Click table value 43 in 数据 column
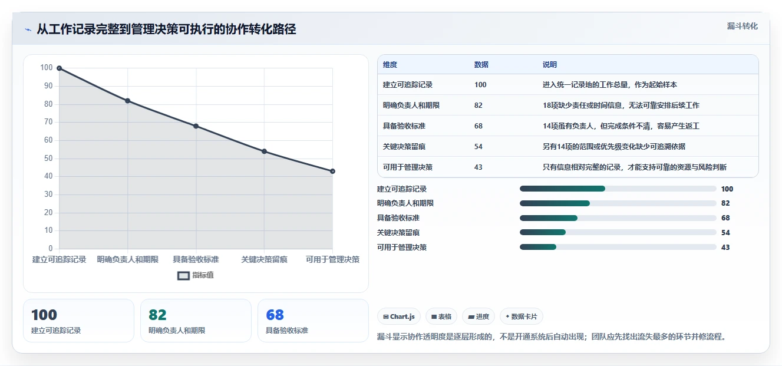The width and height of the screenshot is (782, 366). [479, 167]
